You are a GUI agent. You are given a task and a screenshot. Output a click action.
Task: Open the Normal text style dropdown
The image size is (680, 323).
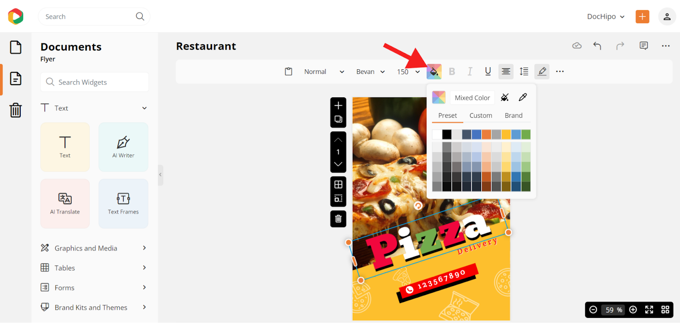point(324,71)
